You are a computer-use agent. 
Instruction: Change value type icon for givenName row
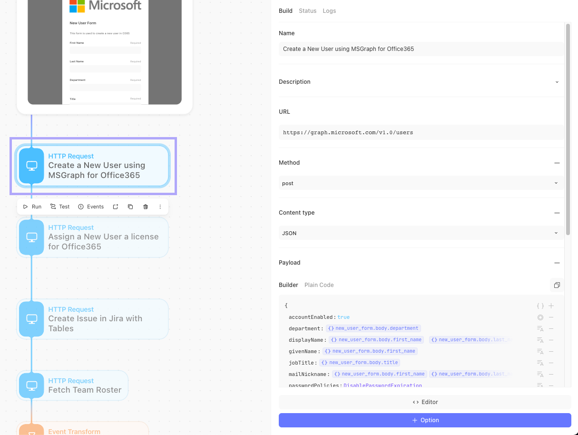point(540,351)
